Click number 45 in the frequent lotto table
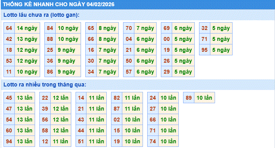This screenshot has width=275, height=148. [9, 98]
